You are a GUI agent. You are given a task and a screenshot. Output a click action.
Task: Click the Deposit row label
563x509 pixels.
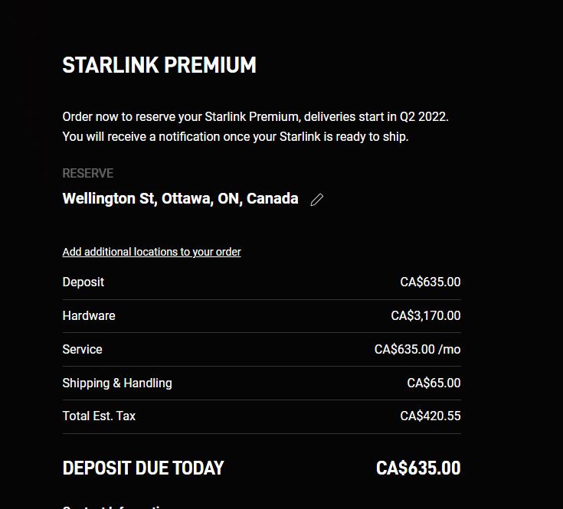(x=83, y=282)
